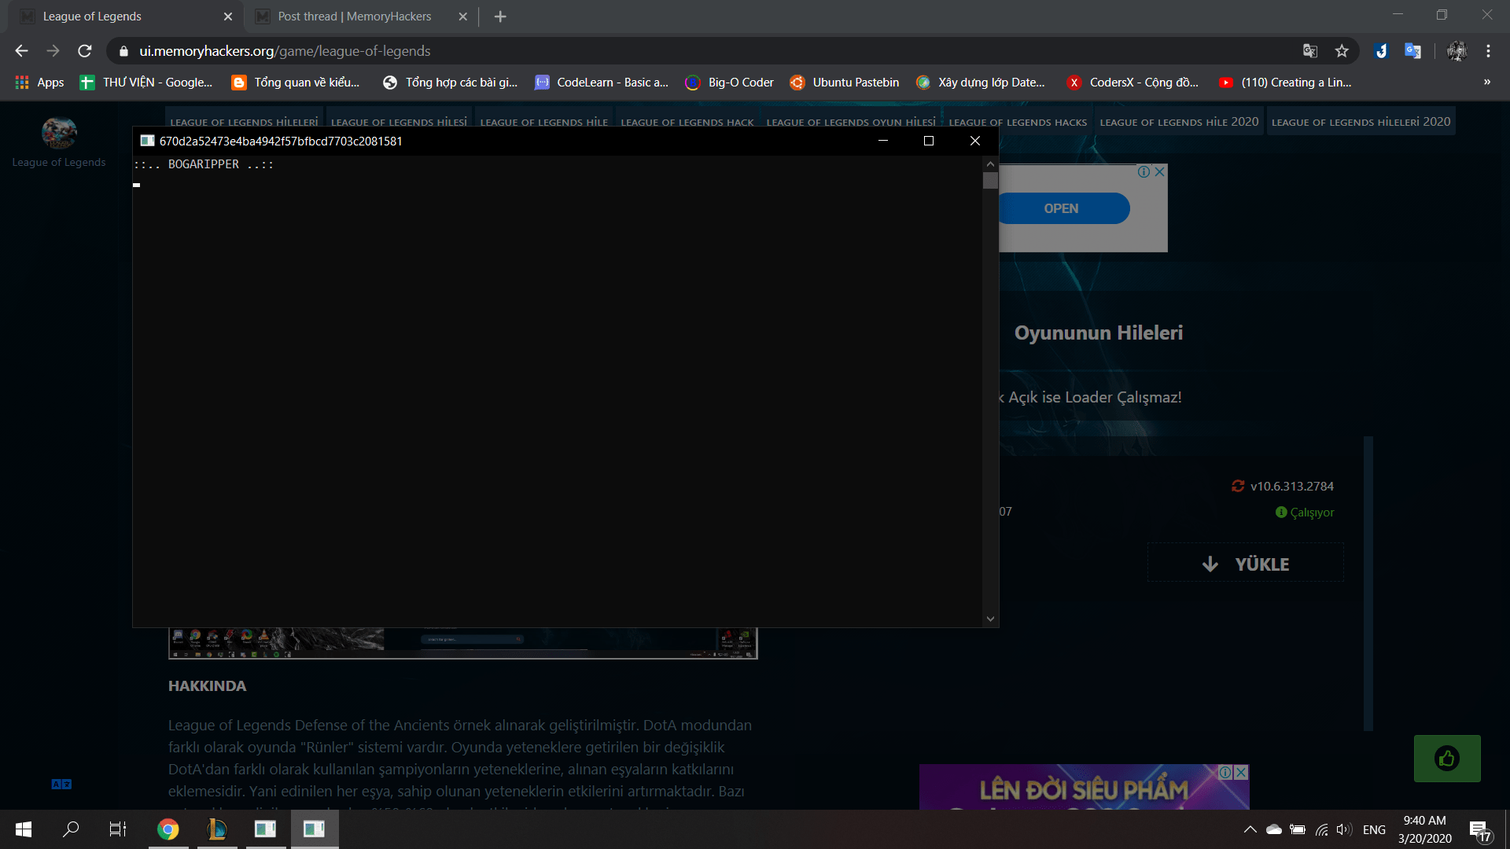This screenshot has width=1510, height=849.
Task: Open the CodersX bookmark
Action: tap(1132, 83)
